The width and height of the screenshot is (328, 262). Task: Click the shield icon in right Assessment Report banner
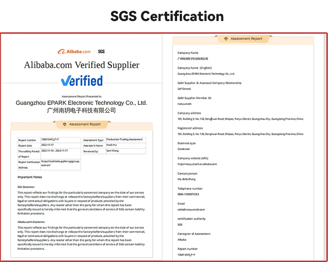[x=226, y=39]
